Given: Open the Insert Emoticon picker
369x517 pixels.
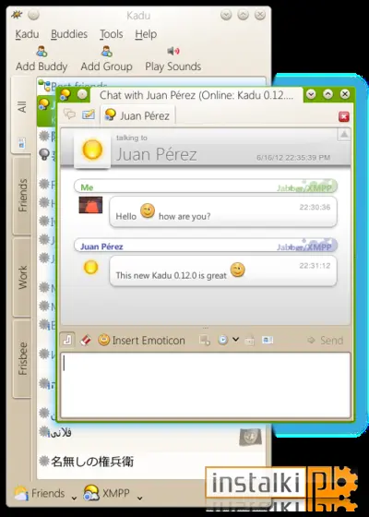Looking at the screenshot, I should (141, 340).
